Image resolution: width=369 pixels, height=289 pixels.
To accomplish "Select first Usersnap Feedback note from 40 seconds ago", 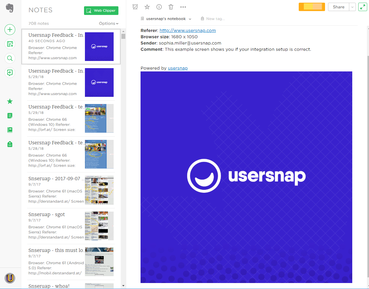I will point(71,47).
